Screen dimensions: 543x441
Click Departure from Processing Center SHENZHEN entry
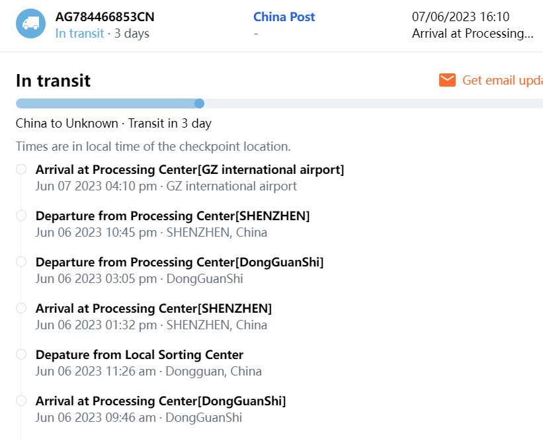(x=173, y=216)
